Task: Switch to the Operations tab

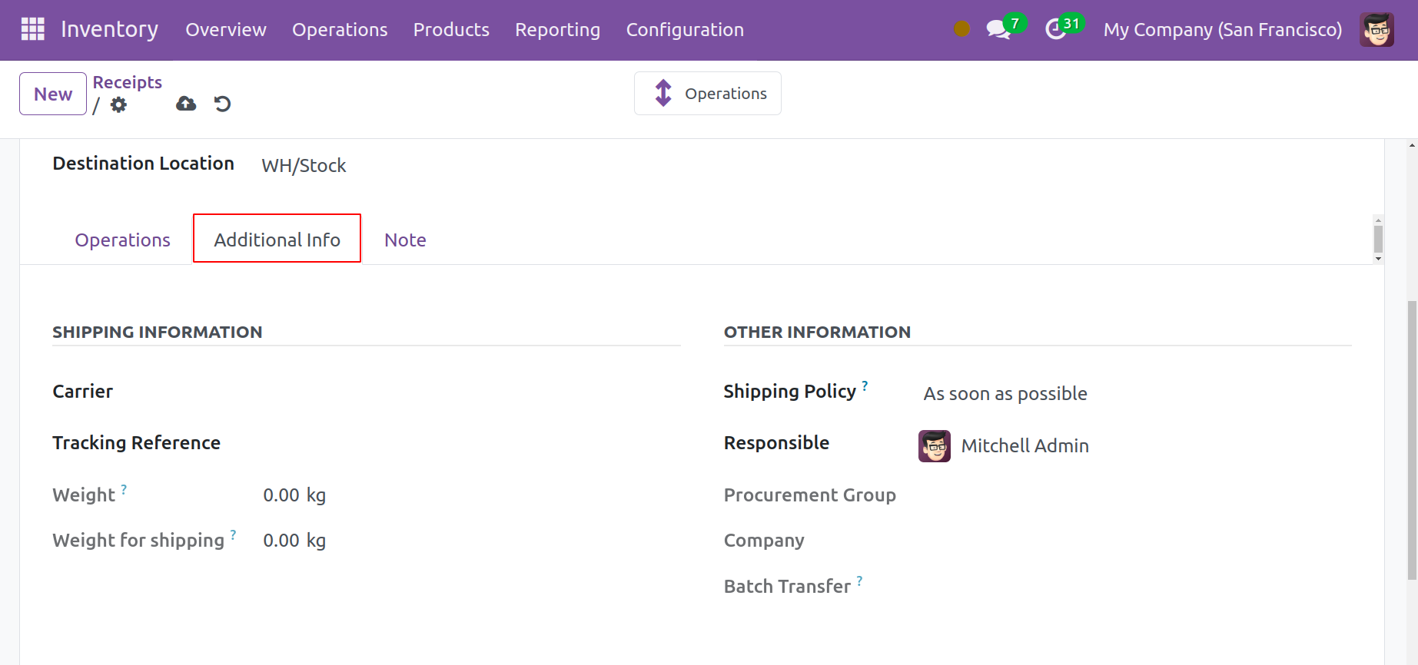Action: pos(122,240)
